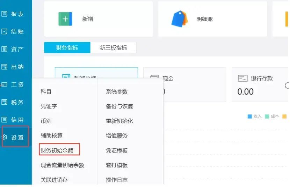Choose 备份与恢复 in the settings menu
This screenshot has width=290, height=187.
(119, 106)
